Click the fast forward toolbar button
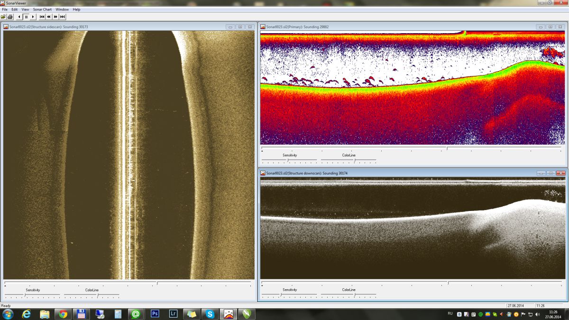569x320 pixels. coord(55,17)
